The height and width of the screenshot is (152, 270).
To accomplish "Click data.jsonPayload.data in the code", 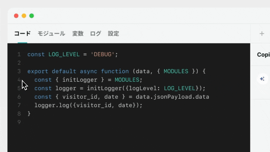I will (172, 97).
